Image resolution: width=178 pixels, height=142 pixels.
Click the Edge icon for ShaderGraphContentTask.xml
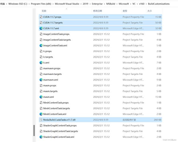click(x=41, y=137)
